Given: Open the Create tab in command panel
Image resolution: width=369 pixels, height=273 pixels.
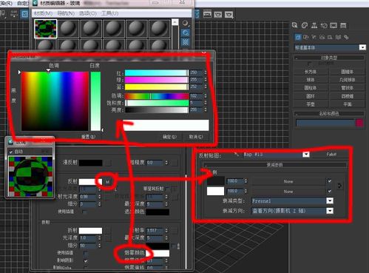Looking at the screenshot, I should pos(294,25).
